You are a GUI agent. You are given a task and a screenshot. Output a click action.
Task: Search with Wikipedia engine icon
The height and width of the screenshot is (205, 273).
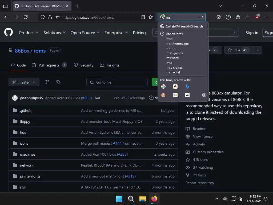187,95
